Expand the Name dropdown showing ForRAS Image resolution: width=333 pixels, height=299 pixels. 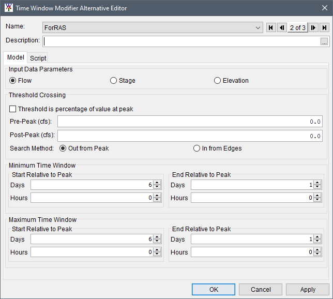[x=259, y=28]
